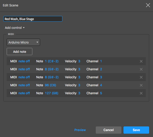This screenshot has width=153, height=137.
Task: Change note value 127 (G8)
Action: pos(52,93)
